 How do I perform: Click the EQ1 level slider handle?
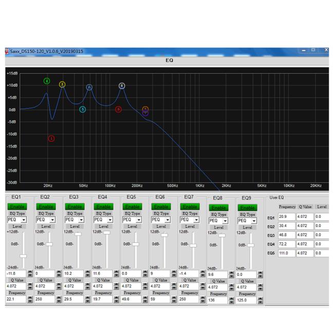pos(23,256)
